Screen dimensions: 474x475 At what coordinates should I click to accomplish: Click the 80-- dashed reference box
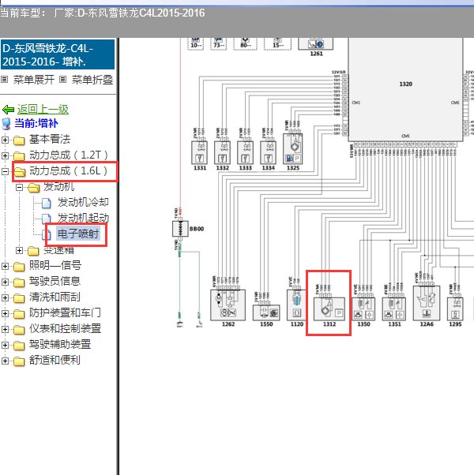pyautogui.click(x=245, y=44)
